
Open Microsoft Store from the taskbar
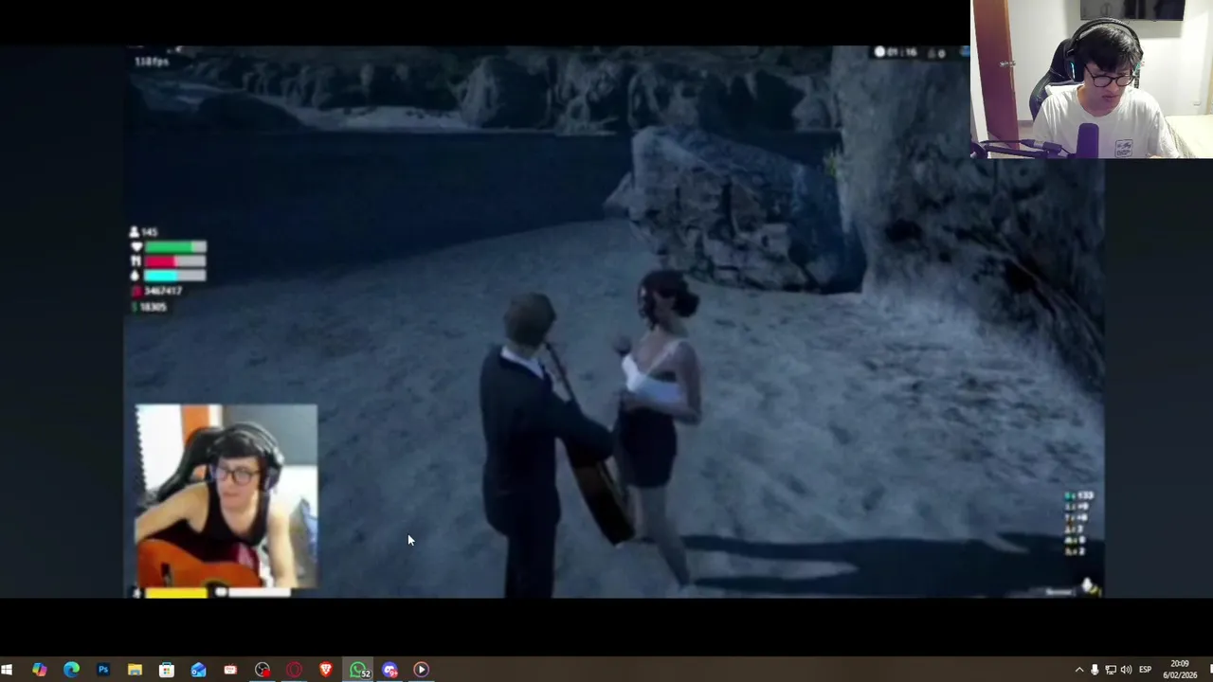[167, 670]
